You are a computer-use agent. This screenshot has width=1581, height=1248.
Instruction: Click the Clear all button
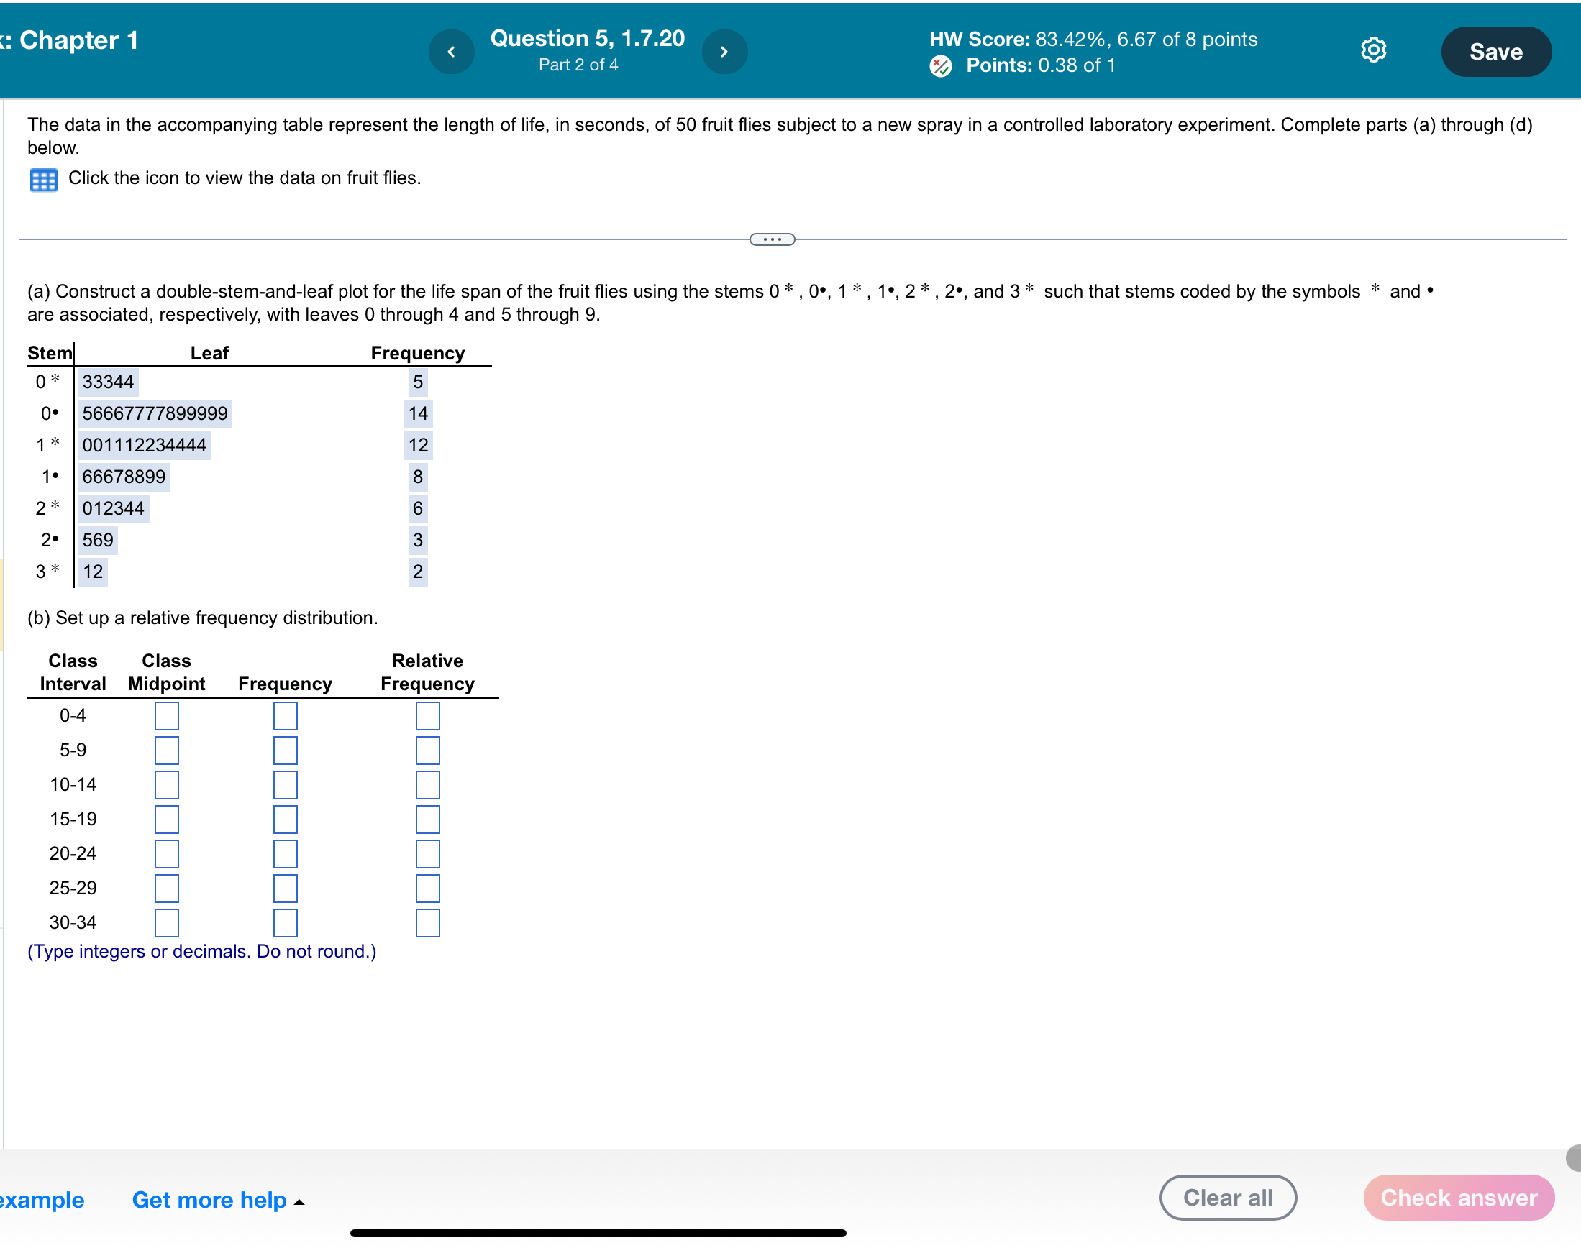(1228, 1197)
